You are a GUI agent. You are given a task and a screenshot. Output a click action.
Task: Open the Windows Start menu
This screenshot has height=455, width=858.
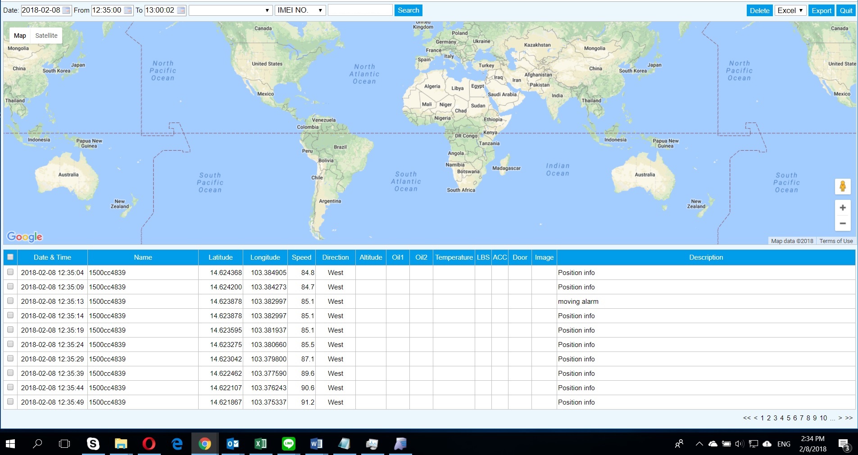10,444
